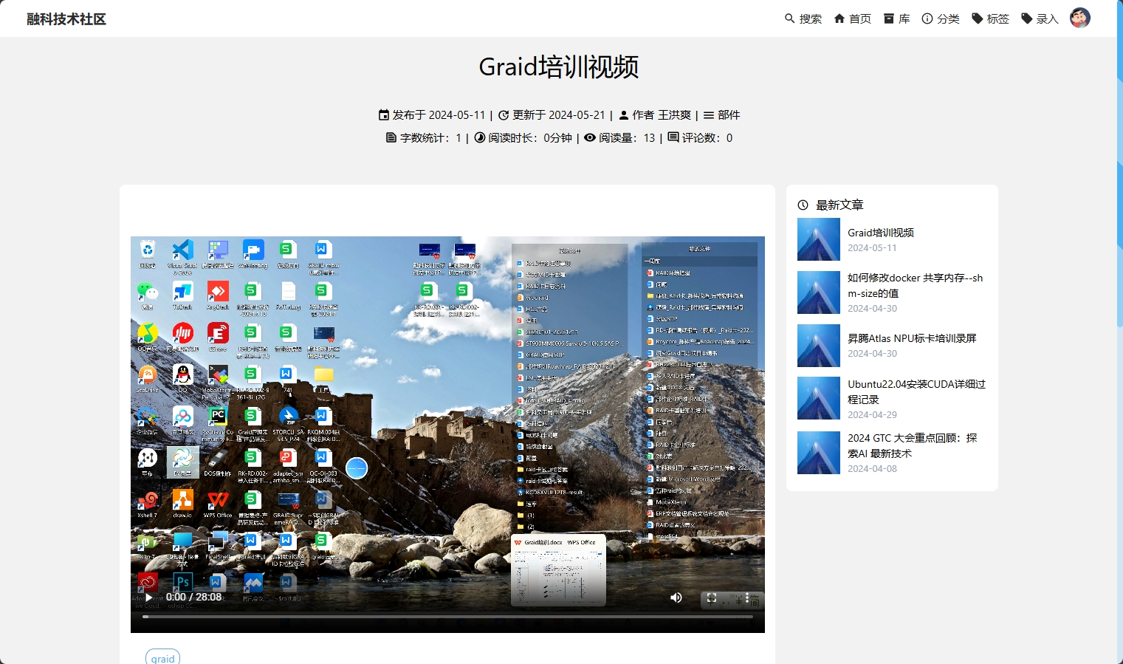Open the article 2024 GTC 大会重点回顾
The width and height of the screenshot is (1123, 664).
pyautogui.click(x=912, y=445)
